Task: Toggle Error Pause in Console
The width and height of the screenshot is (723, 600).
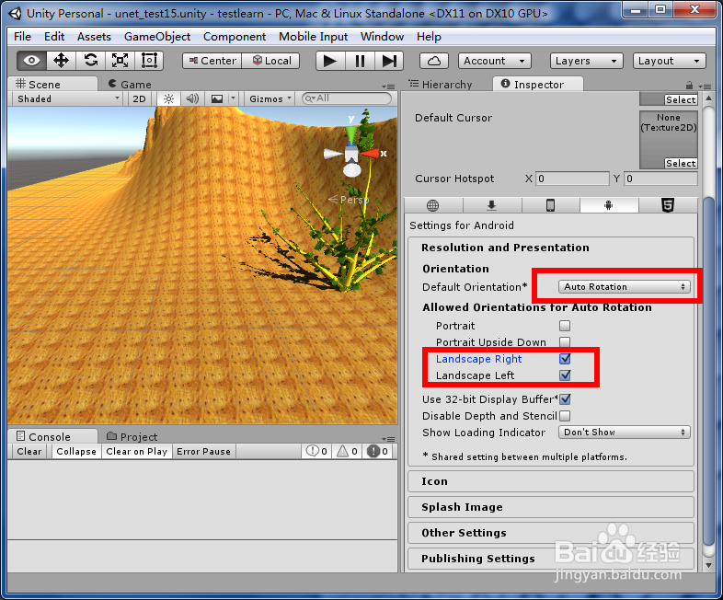Action: point(203,451)
